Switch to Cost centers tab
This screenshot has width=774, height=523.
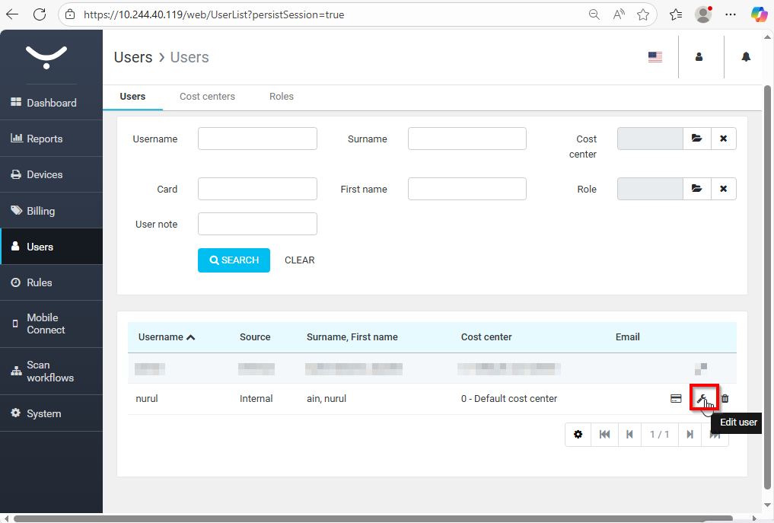point(207,97)
